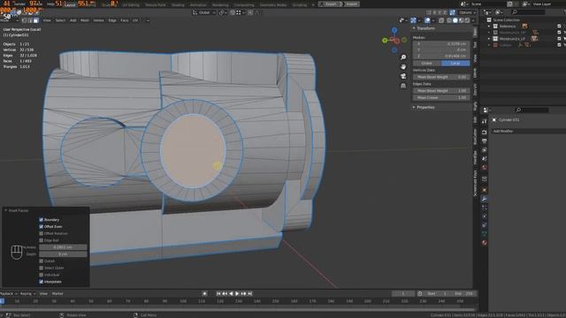Click the red X axis gizmo handle

tap(397, 41)
